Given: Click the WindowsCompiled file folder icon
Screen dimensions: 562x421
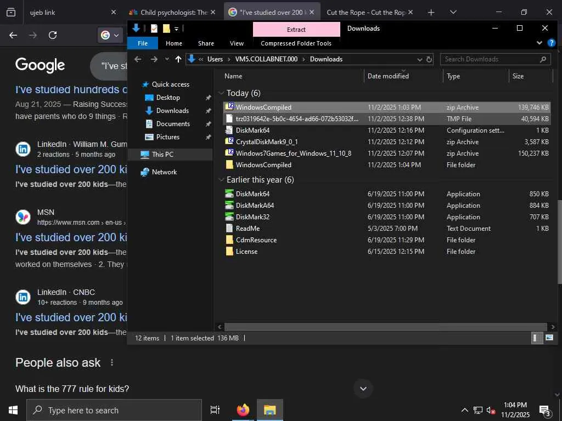Looking at the screenshot, I should pyautogui.click(x=229, y=164).
